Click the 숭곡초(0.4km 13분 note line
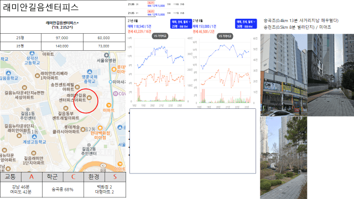 (x=301, y=20)
